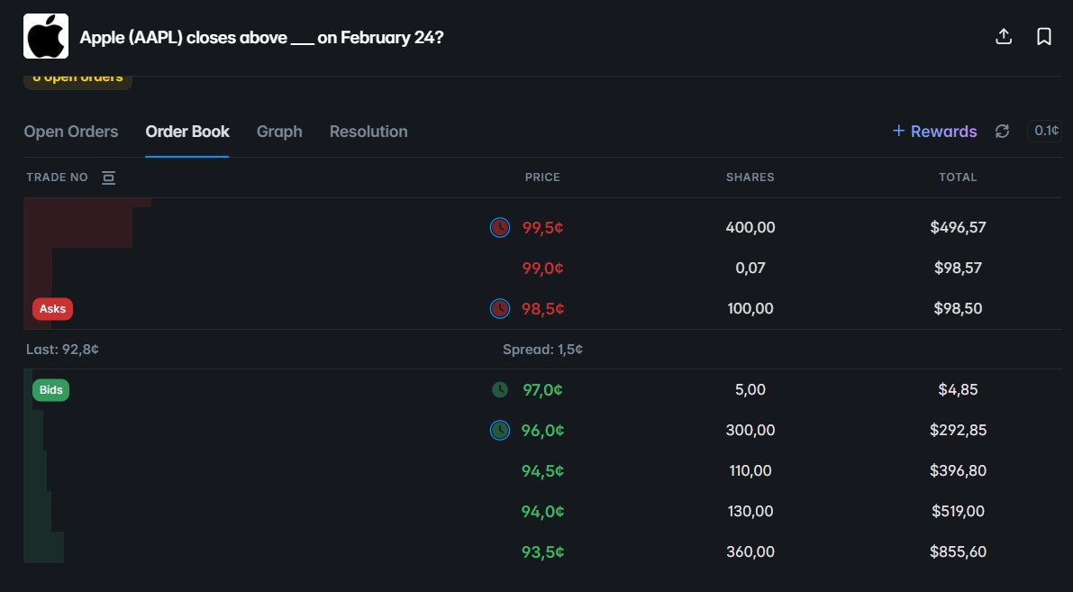Click the 110,00 shares value
The height and width of the screenshot is (592, 1073).
coord(750,471)
